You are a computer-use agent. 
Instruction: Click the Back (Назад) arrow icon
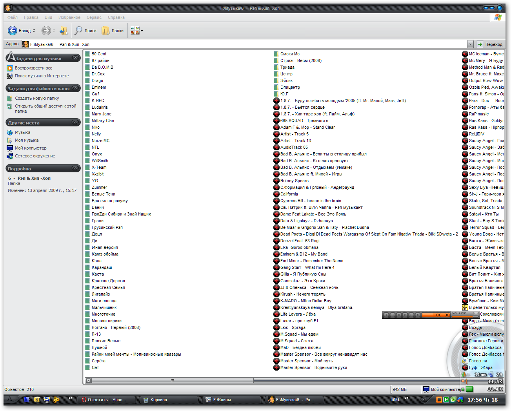coord(13,31)
